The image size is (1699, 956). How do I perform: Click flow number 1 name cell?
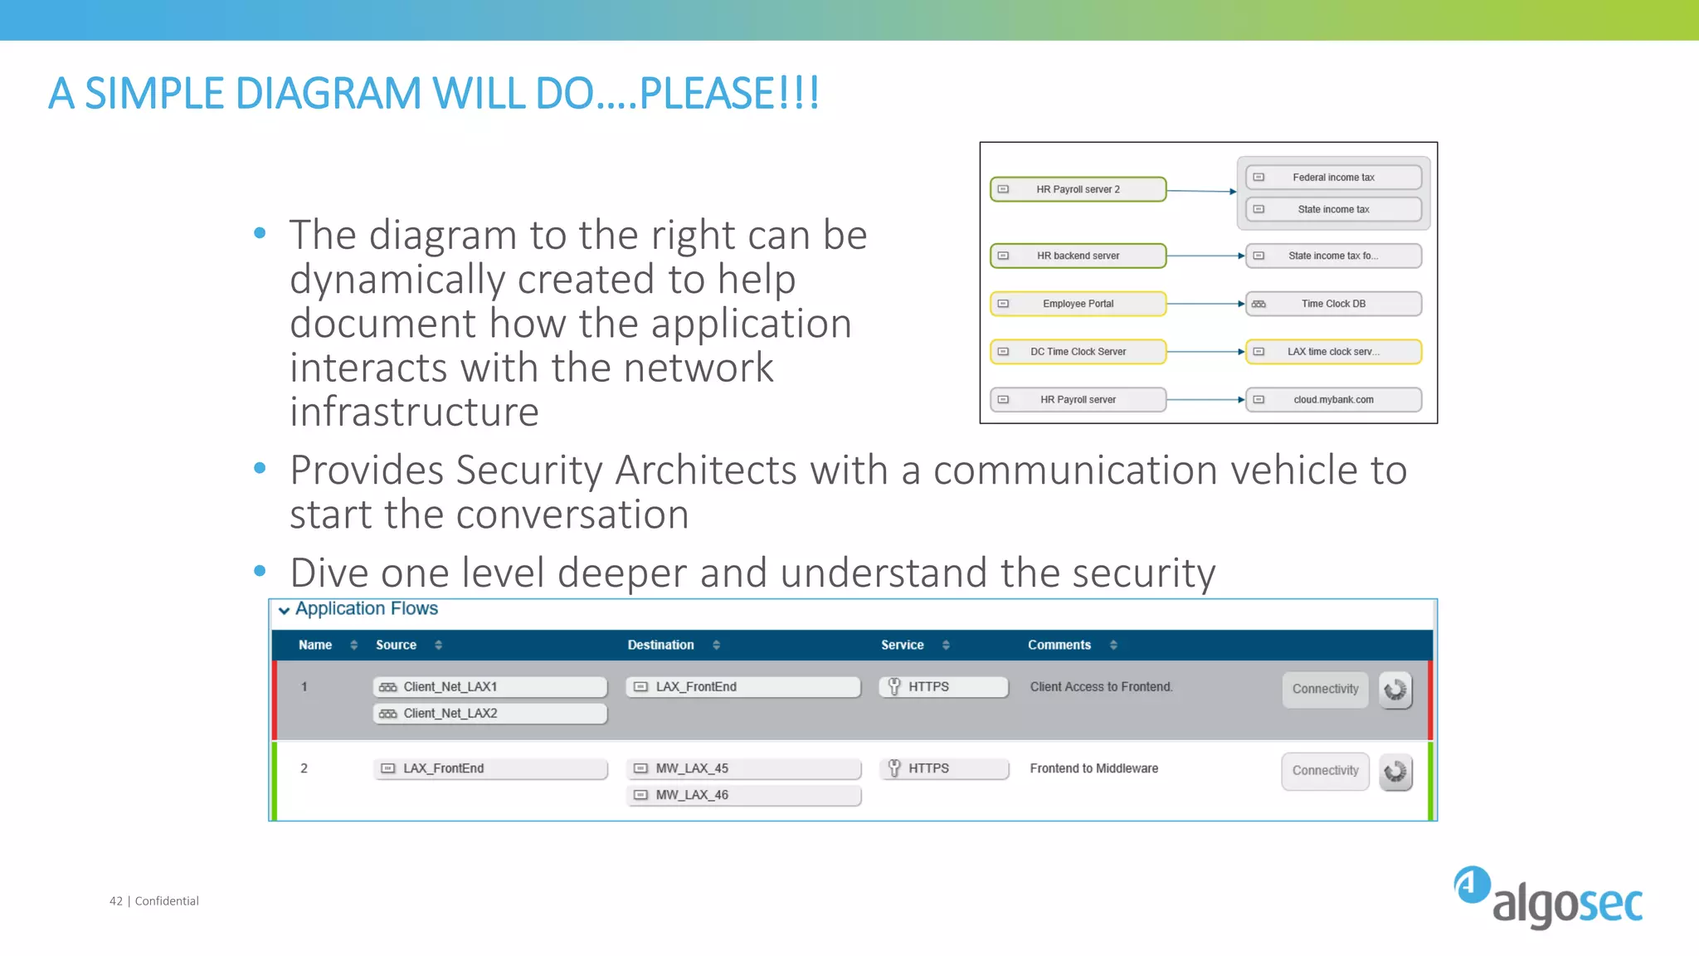304,687
